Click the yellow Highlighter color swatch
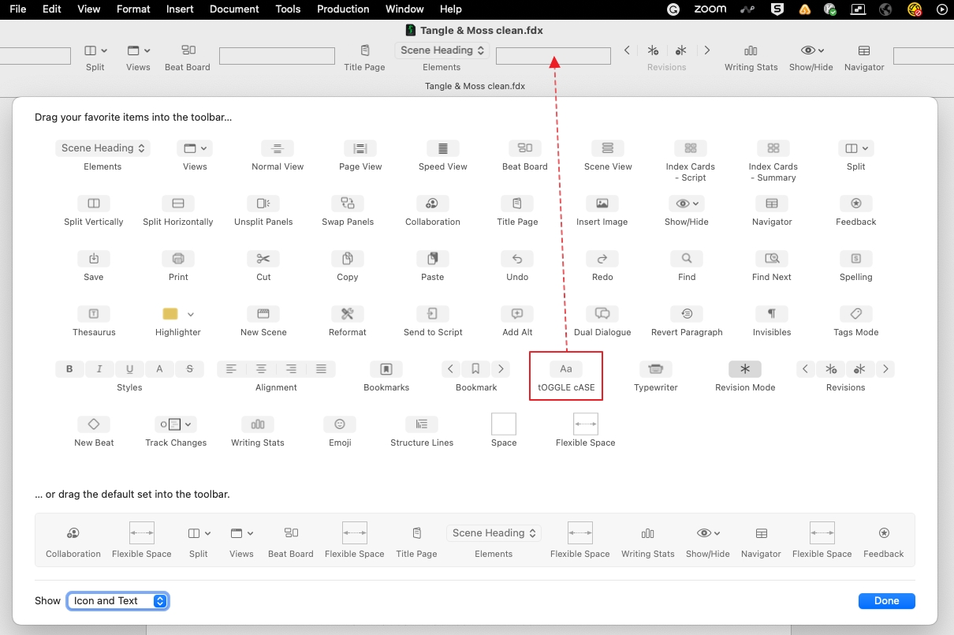954x635 pixels. pos(170,314)
